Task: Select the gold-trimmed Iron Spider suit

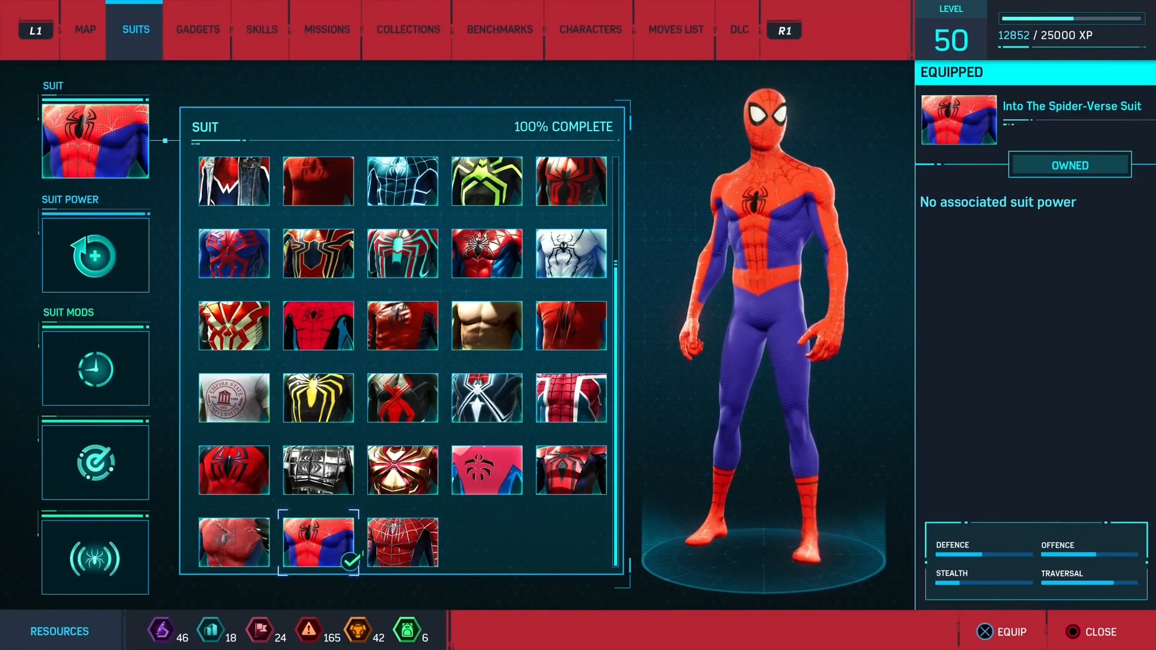Action: (319, 253)
